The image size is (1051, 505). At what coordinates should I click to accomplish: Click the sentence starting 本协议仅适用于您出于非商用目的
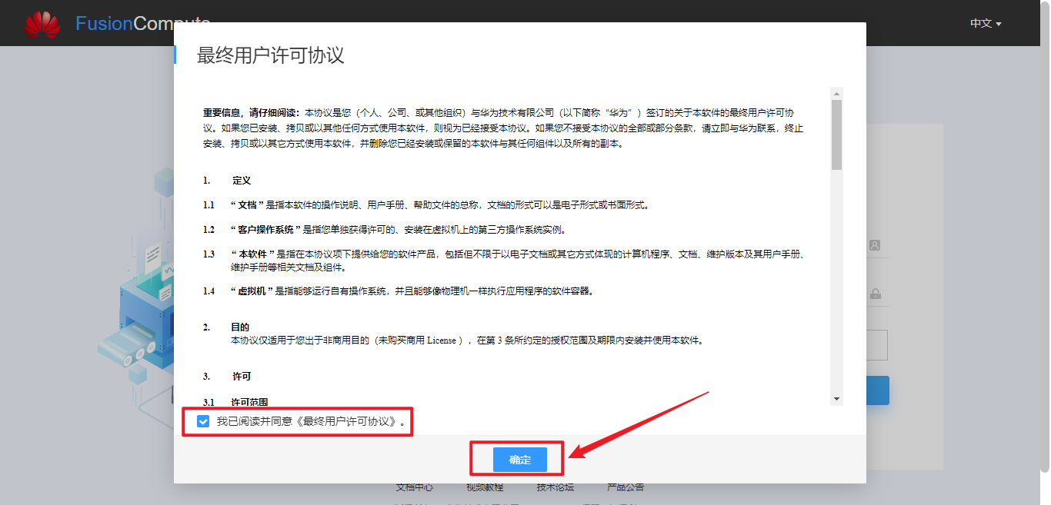467,340
